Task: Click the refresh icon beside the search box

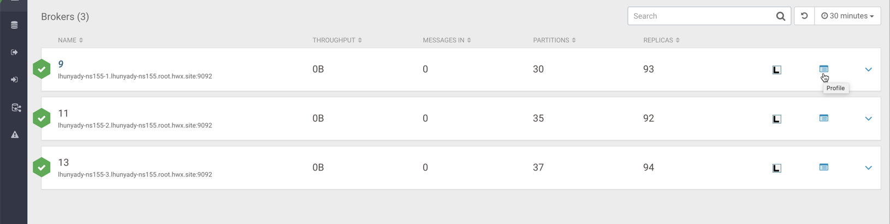Action: [x=804, y=16]
